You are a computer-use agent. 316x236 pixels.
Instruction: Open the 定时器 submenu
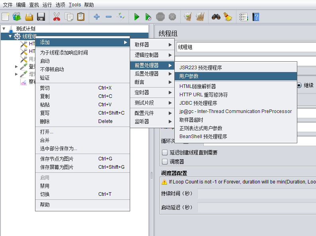pos(152,92)
